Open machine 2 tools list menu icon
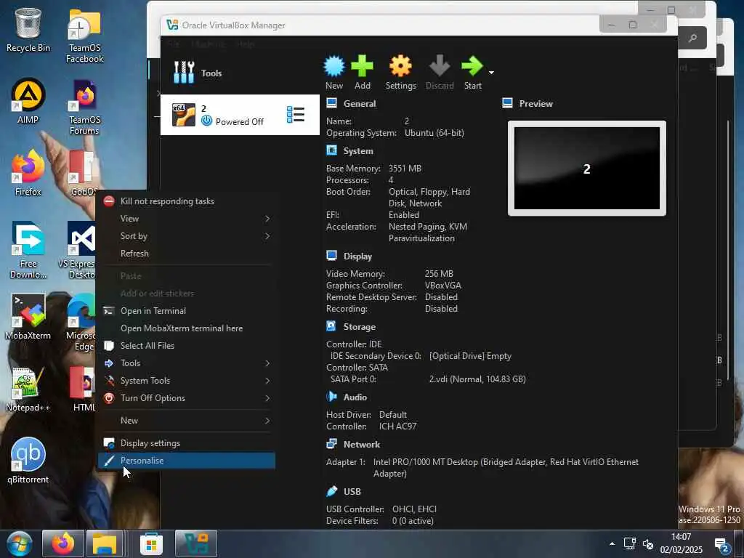The height and width of the screenshot is (558, 744). [296, 115]
